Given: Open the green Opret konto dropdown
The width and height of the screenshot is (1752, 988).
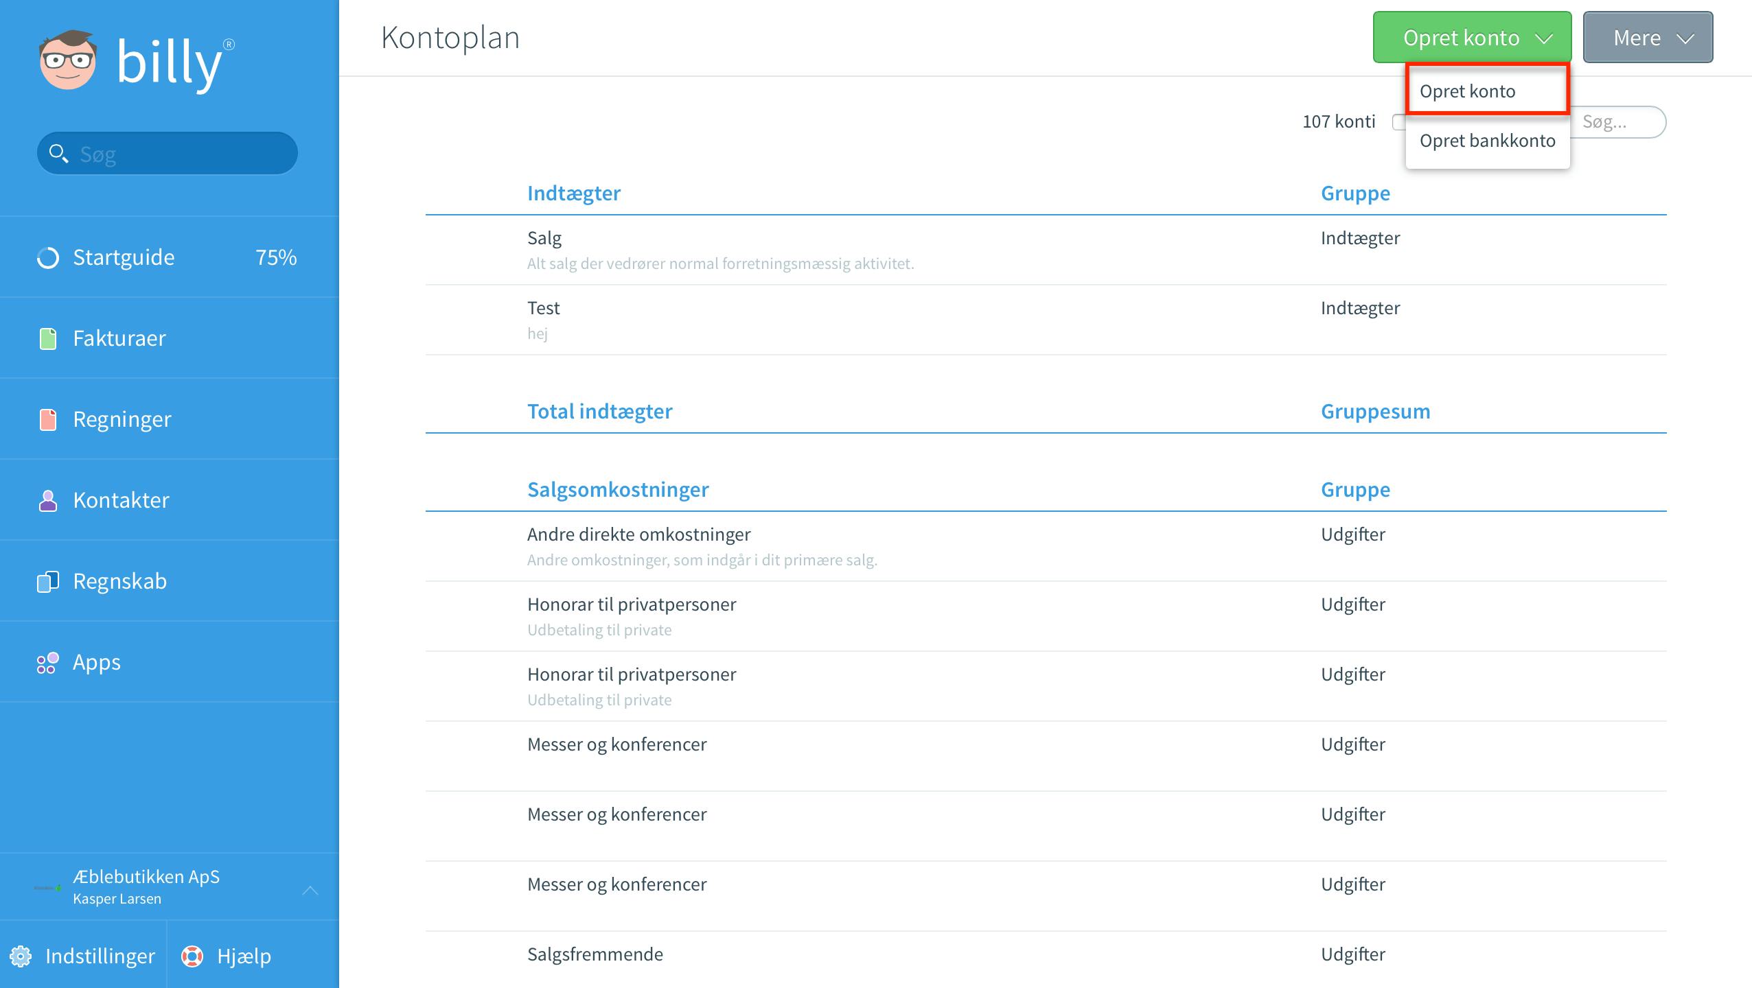Looking at the screenshot, I should pos(1472,37).
